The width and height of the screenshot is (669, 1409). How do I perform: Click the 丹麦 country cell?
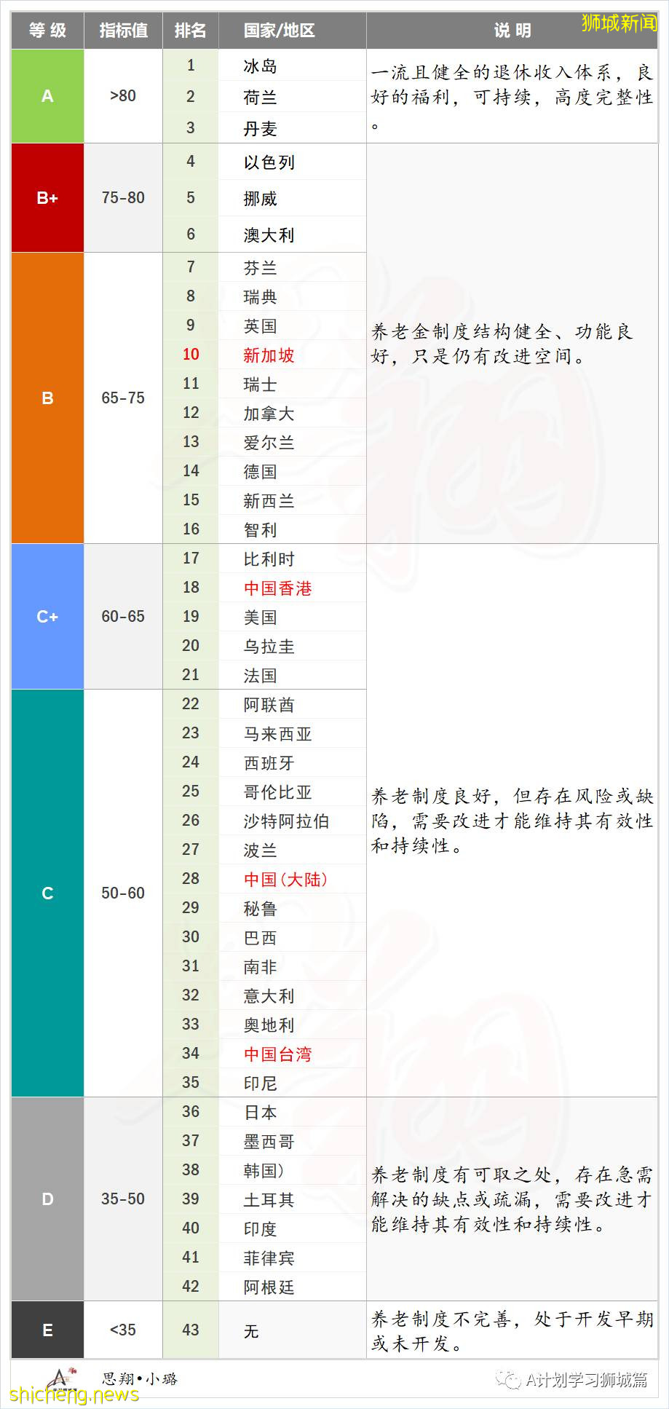click(292, 128)
